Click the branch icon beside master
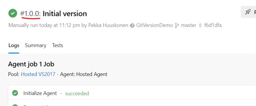Viewport: 256px width, 106px height. 177,25
